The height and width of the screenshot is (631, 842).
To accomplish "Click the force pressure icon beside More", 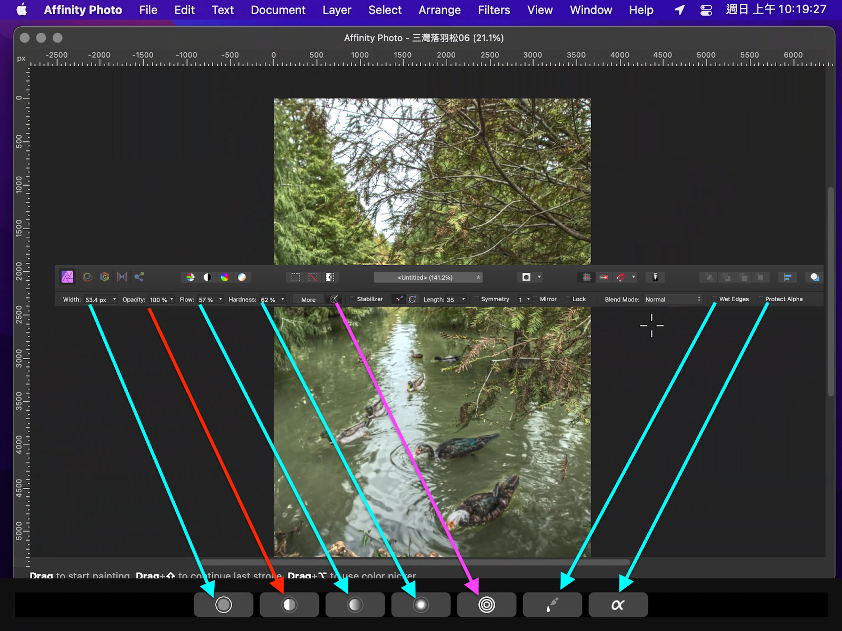I will click(x=334, y=299).
